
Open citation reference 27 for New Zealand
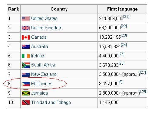143,72
